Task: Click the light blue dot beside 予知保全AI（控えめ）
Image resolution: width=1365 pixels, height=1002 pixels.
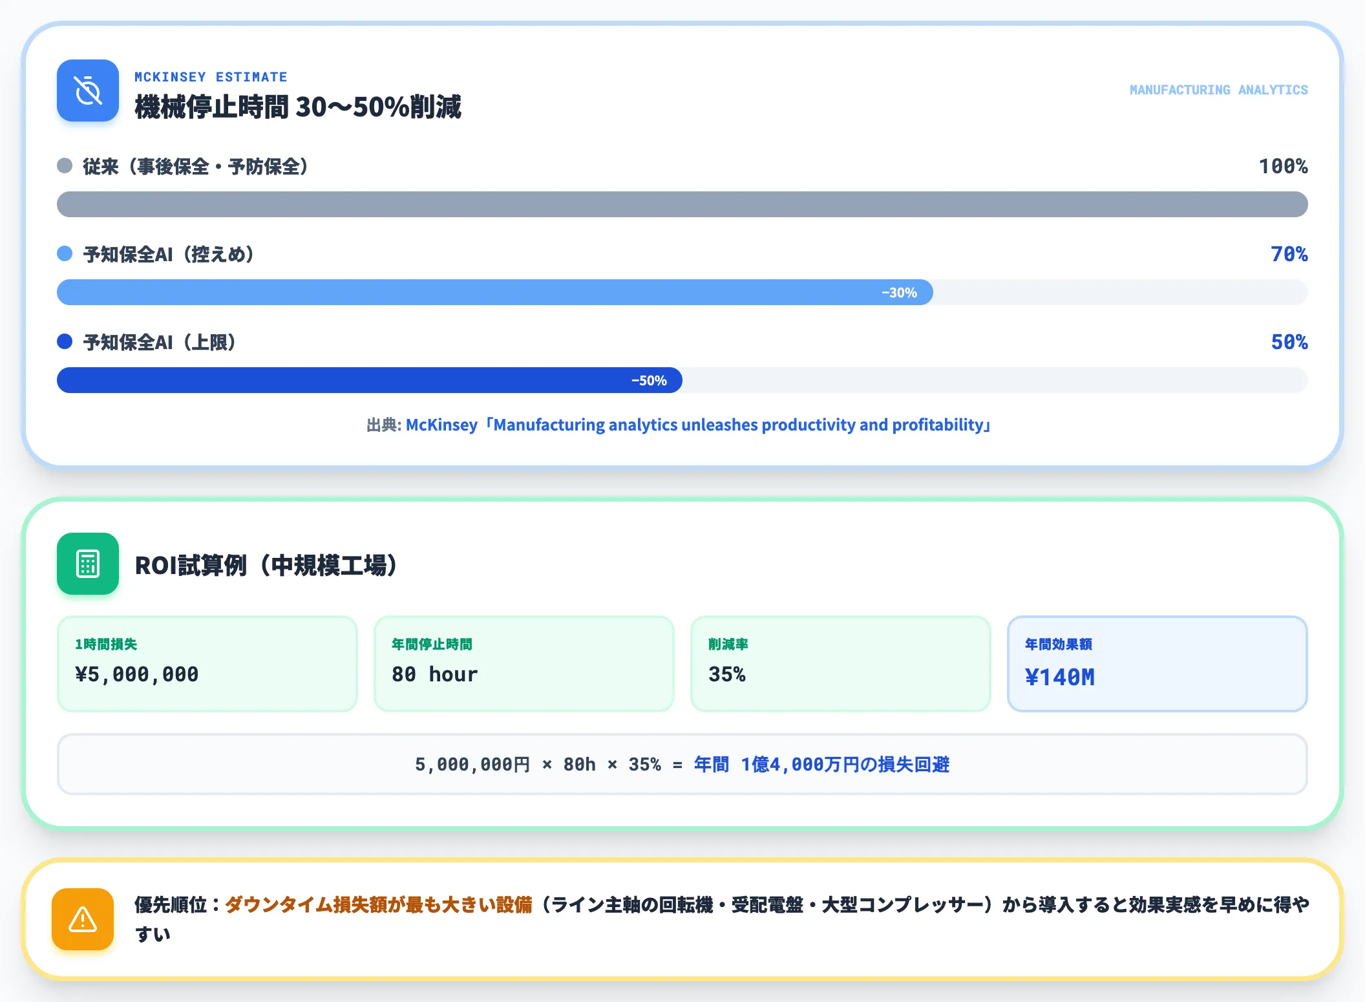Action: 65,253
